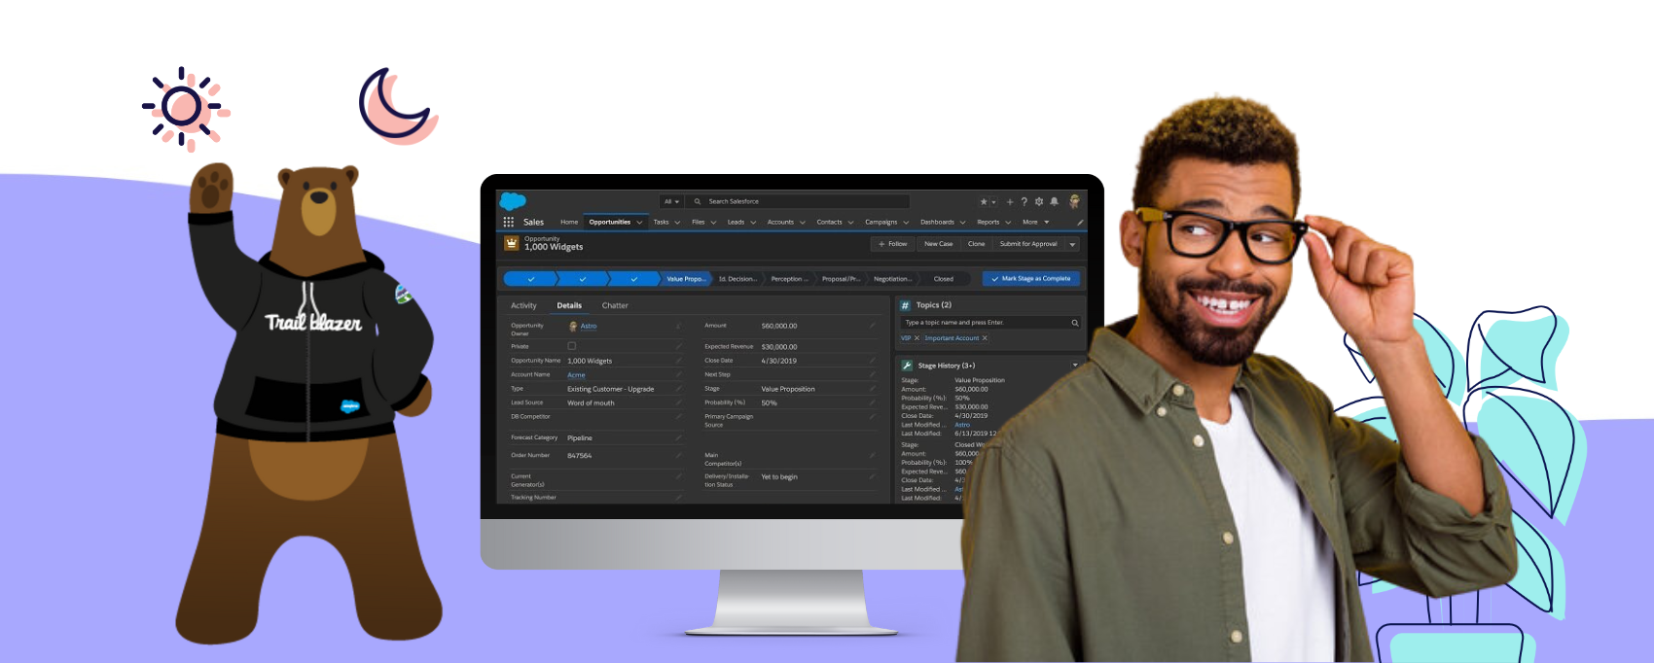Screen dimensions: 1654x663
Task: Click the Stage History wrench icon
Action: coord(907,366)
